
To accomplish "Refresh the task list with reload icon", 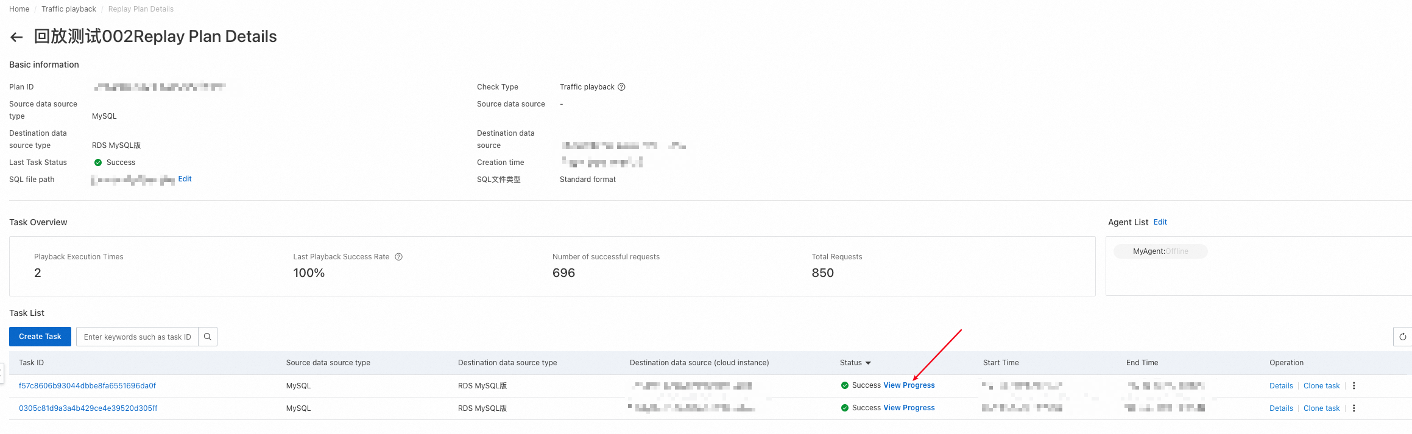I will (x=1403, y=337).
